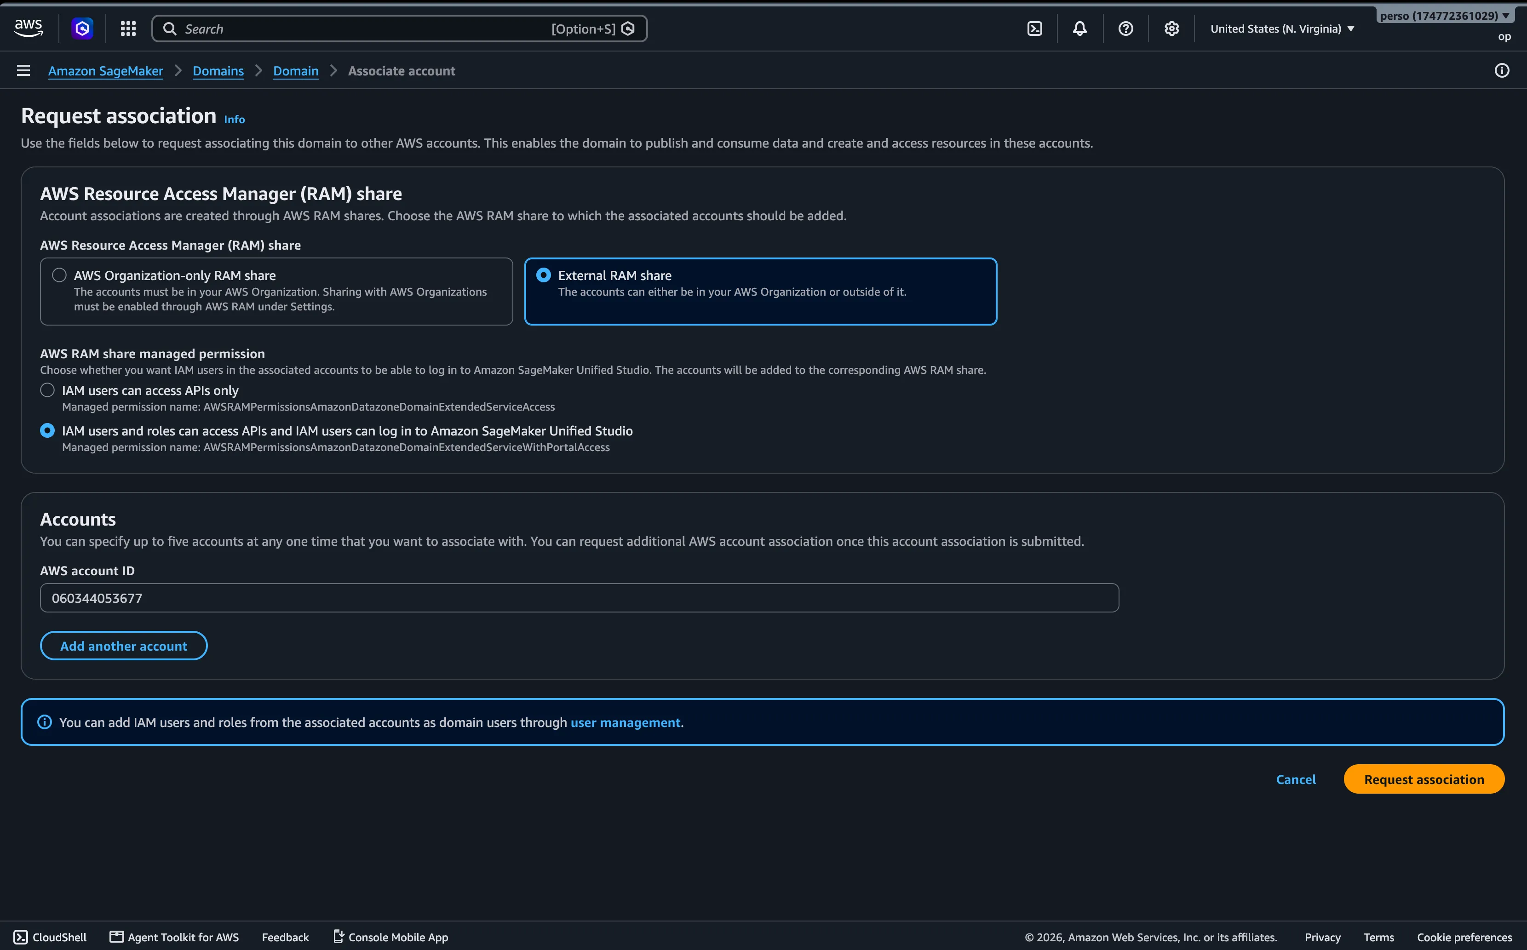Click the AWS RAM share managed permission label
Screen dimensions: 1527x950
click(x=153, y=354)
